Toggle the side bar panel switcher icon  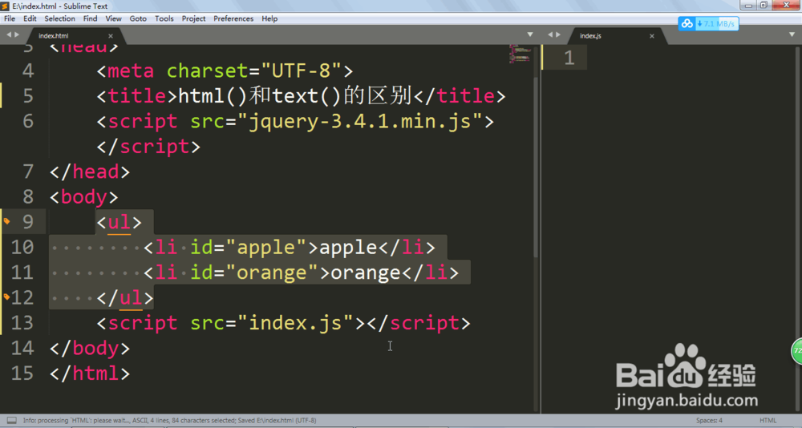pos(12,420)
